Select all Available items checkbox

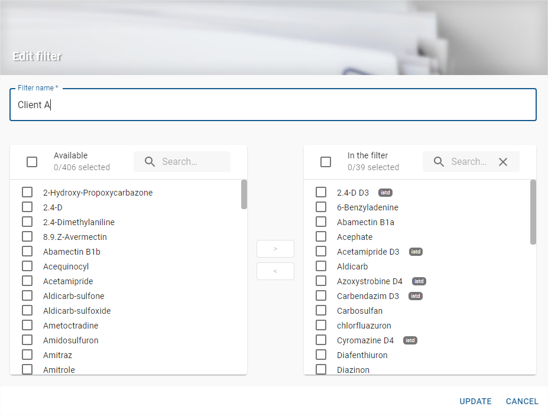32,162
